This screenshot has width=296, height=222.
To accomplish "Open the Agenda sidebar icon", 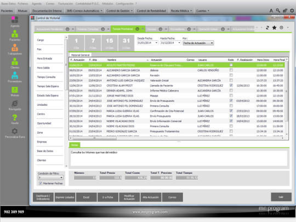I will 15,20.
